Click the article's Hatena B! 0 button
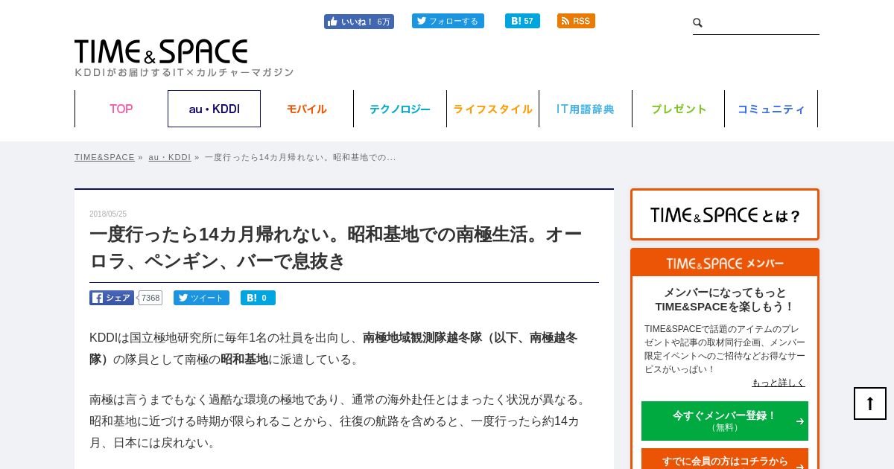Viewport: 894px width, 469px height. [x=258, y=298]
